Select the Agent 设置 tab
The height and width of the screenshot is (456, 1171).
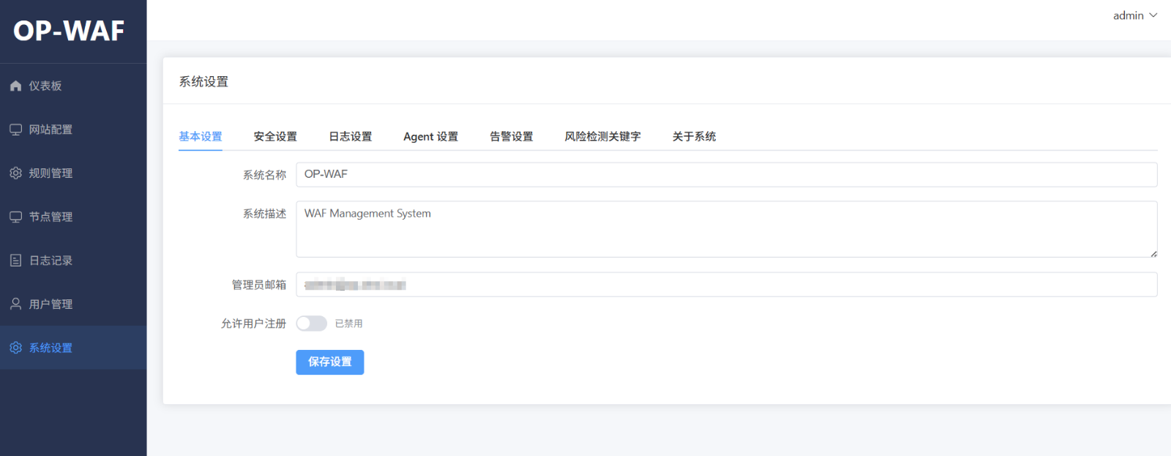click(x=430, y=137)
